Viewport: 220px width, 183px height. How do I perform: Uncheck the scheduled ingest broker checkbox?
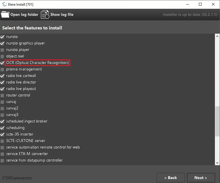pyautogui.click(x=3, y=121)
